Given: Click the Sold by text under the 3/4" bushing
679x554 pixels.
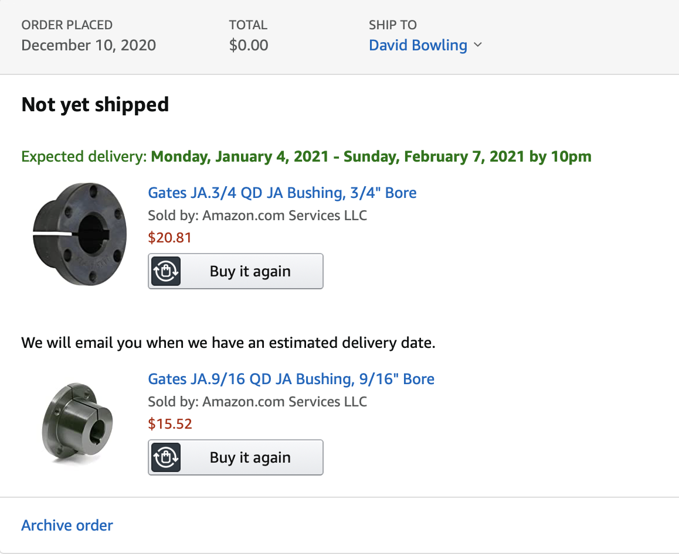Looking at the screenshot, I should (x=257, y=216).
